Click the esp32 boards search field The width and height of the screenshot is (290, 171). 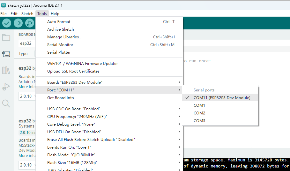pyautogui.click(x=27, y=43)
